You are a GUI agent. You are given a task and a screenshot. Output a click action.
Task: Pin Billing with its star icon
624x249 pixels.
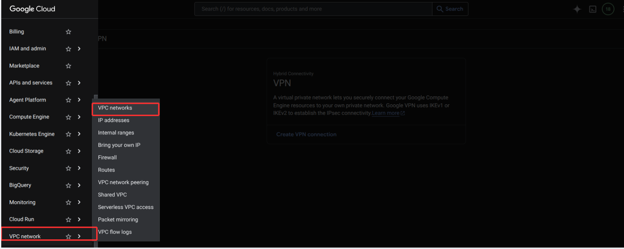coord(68,32)
